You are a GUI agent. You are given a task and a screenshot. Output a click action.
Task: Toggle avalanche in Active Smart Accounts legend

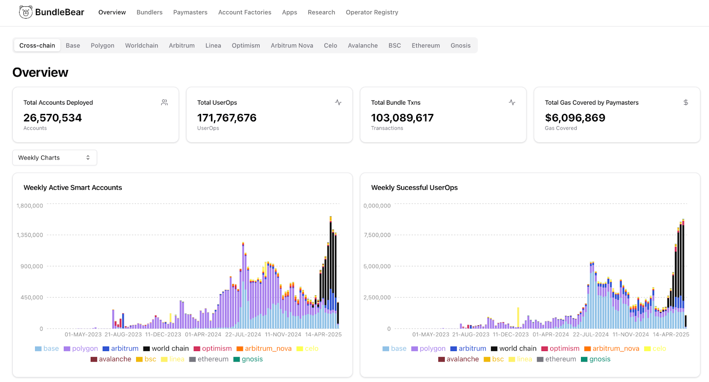[111, 359]
